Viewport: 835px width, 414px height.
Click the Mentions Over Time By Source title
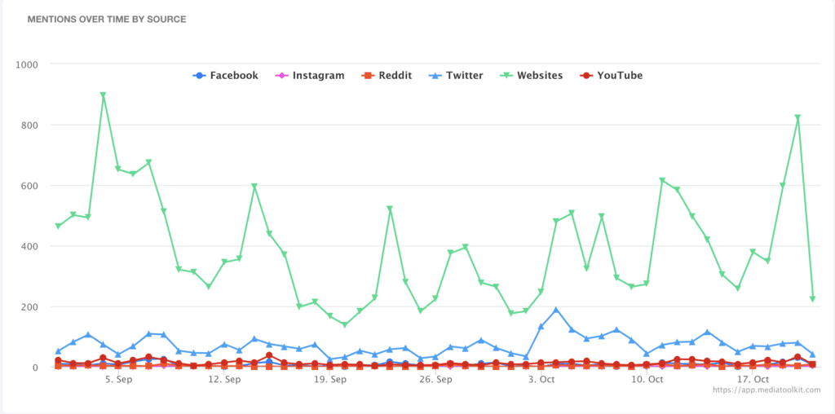[107, 19]
